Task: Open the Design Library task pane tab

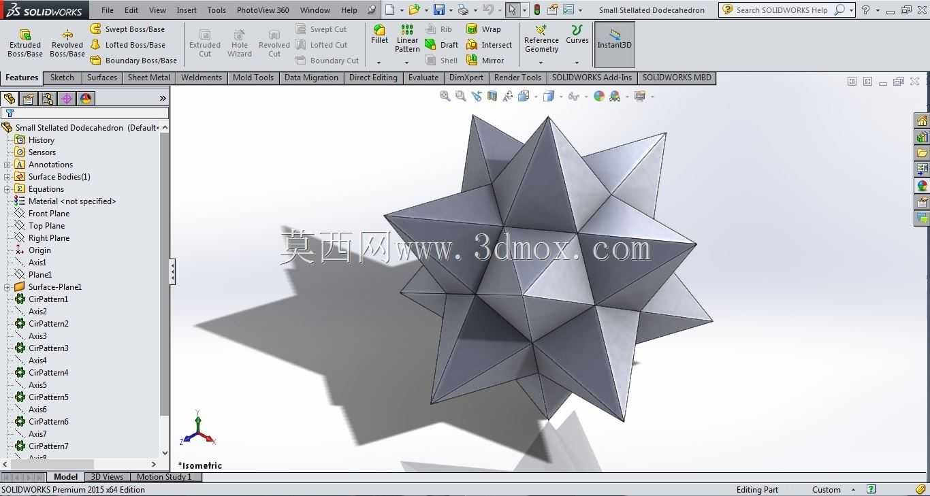Action: pos(922,137)
